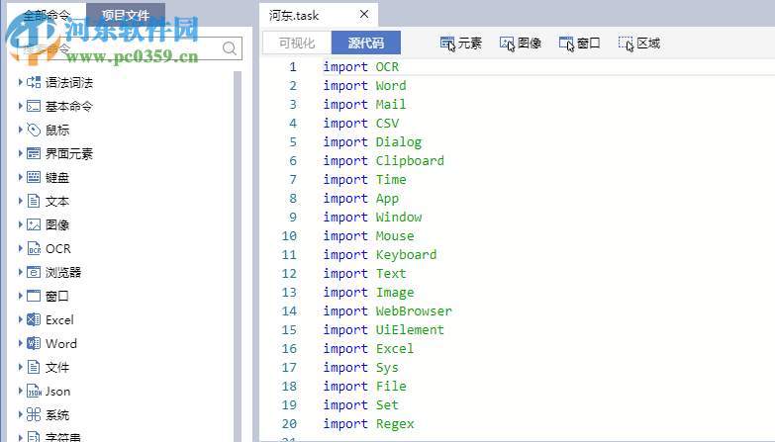Click code line "import Keyboard"
The height and width of the screenshot is (442, 775).
pyautogui.click(x=380, y=254)
